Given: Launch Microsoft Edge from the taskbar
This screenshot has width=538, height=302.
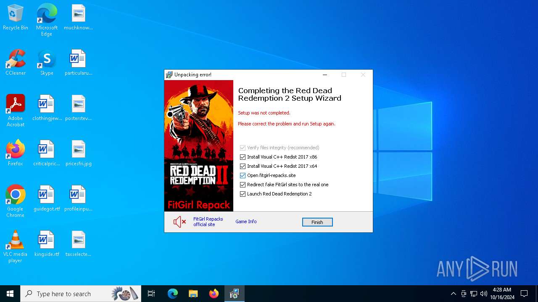Looking at the screenshot, I should pyautogui.click(x=173, y=294).
